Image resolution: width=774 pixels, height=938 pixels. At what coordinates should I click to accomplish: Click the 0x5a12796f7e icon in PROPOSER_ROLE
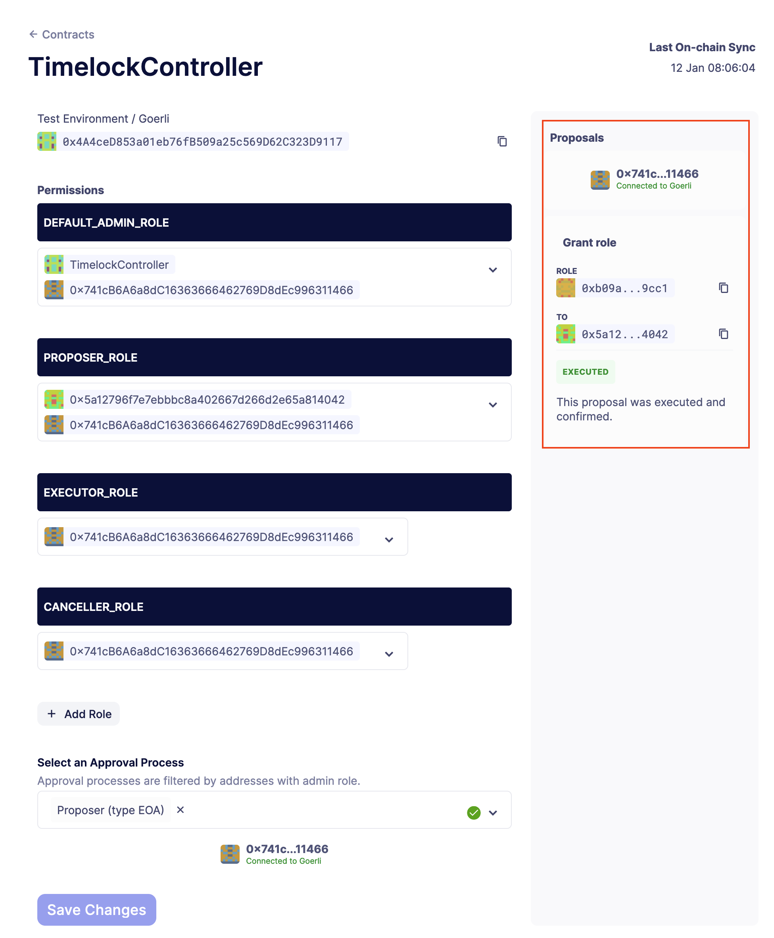coord(54,400)
